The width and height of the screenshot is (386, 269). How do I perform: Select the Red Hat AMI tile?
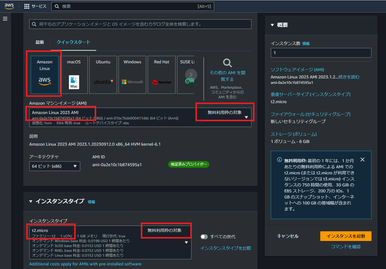click(162, 75)
